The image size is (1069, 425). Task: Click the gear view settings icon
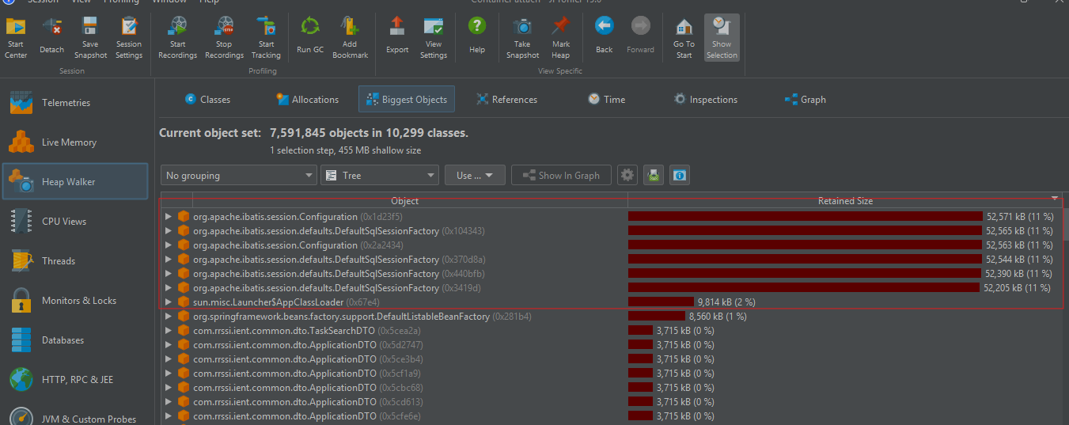[627, 176]
